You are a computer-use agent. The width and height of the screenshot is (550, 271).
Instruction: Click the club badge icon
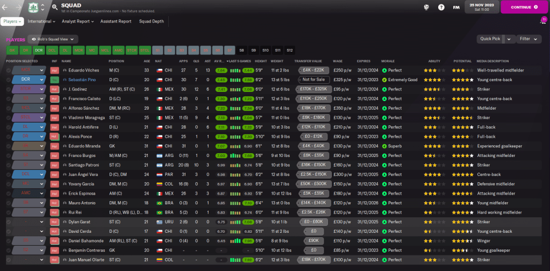coord(33,7)
